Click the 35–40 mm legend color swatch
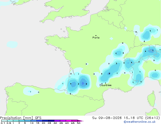Screen dimensions: 161x124 (x=63, y=121)
